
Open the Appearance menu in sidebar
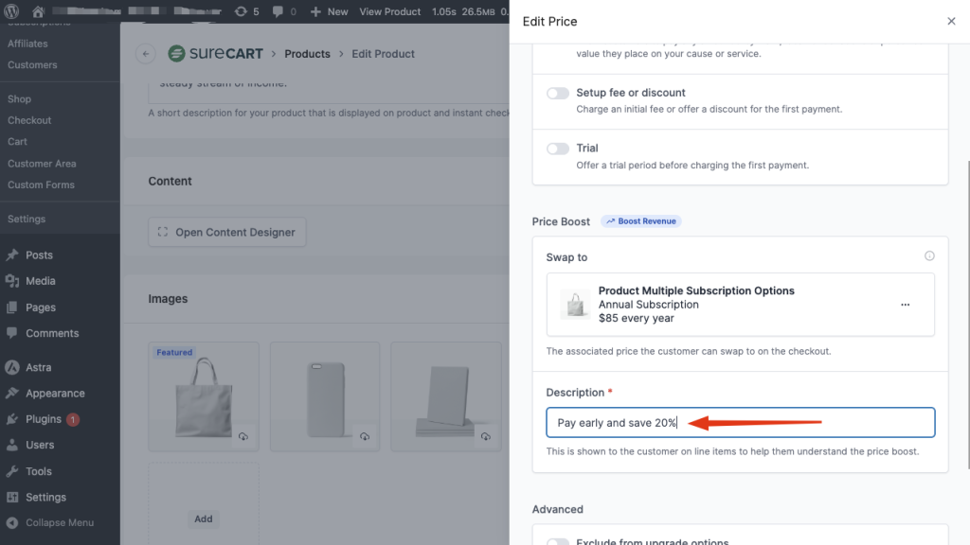click(x=55, y=394)
